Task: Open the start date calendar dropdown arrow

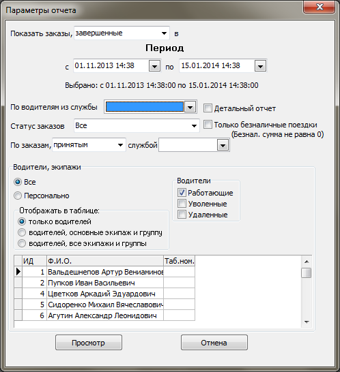Action: click(x=154, y=66)
